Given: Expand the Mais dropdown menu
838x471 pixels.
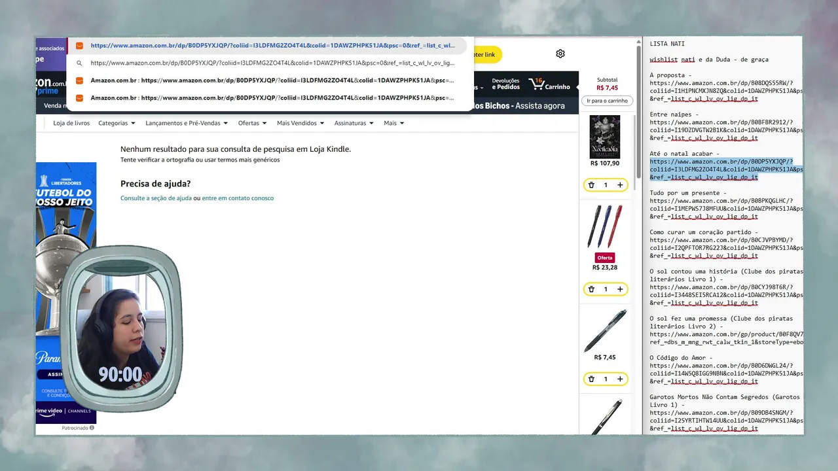Looking at the screenshot, I should [394, 123].
